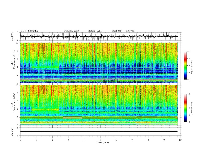203x157 pixels.
Task: Click the "-3" label on lower colorbar
Action: (189, 94)
